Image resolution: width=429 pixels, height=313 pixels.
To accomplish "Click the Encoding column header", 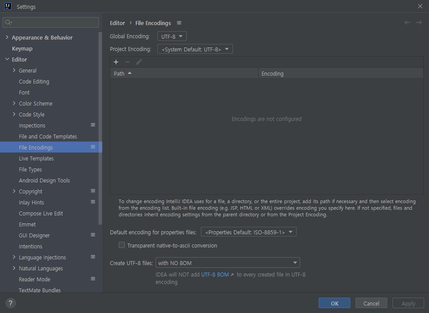I will (341, 73).
